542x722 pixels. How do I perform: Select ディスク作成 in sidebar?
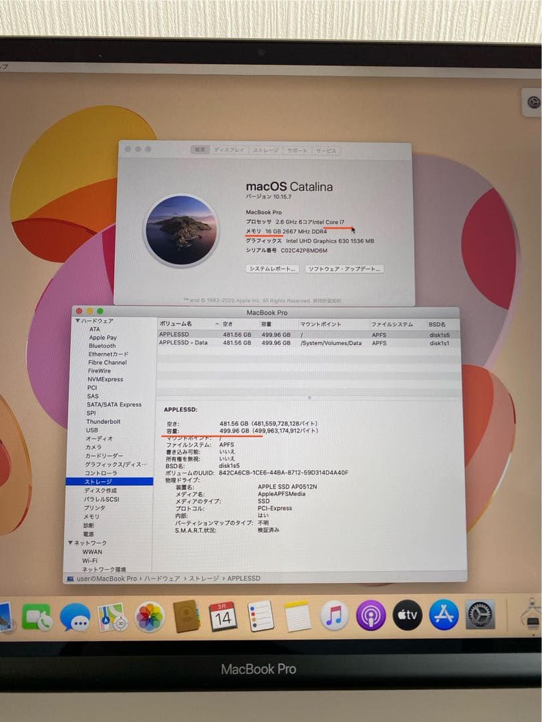tap(100, 491)
